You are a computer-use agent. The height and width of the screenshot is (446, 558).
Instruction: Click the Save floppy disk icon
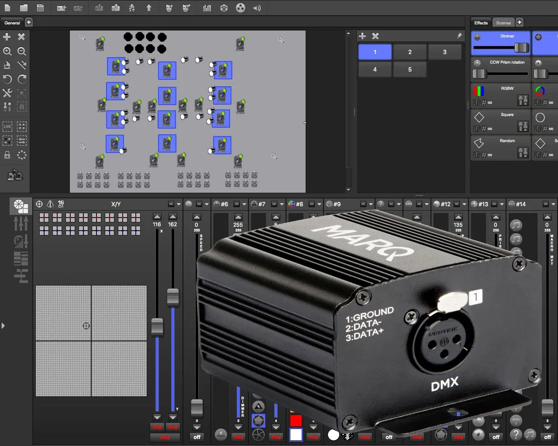[x=40, y=8]
